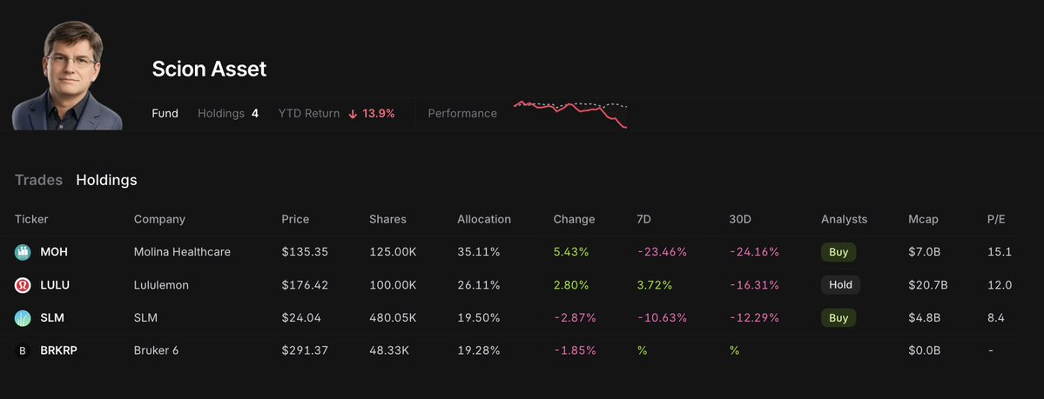Switch to the Trades tab
Screen dimensions: 1044x399
click(38, 180)
